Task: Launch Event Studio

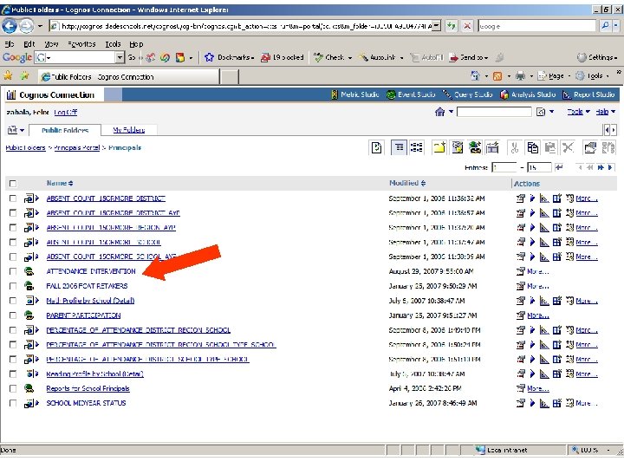Action: (x=411, y=94)
